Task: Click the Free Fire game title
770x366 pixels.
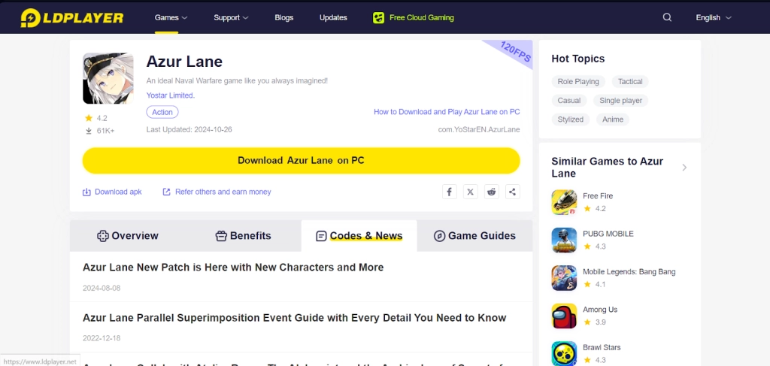Action: 598,195
